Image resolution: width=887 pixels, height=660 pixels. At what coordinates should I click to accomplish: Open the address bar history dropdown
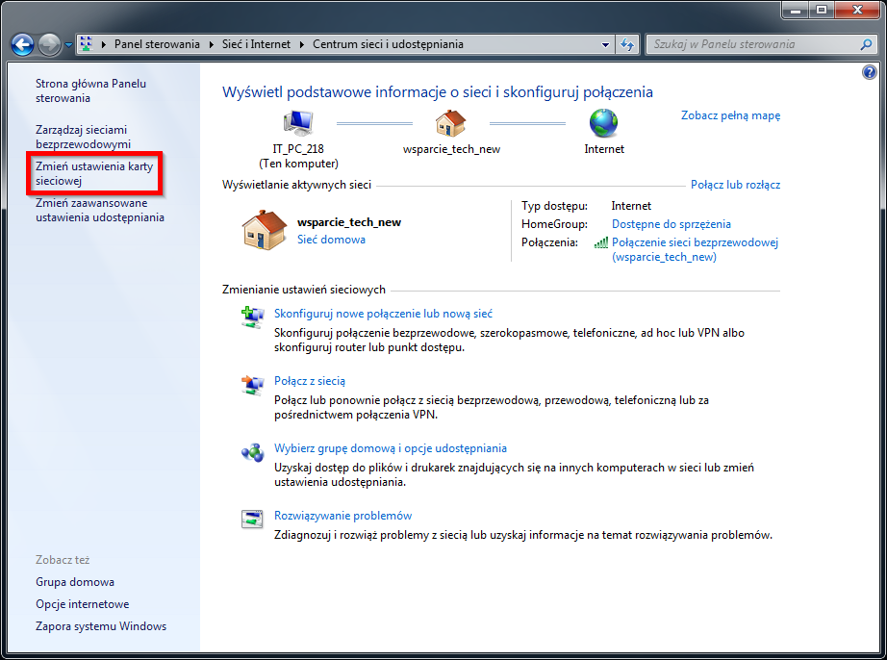pos(604,43)
